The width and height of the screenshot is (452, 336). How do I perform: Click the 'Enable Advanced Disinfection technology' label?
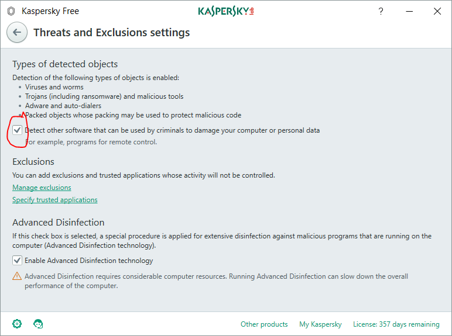tap(88, 261)
